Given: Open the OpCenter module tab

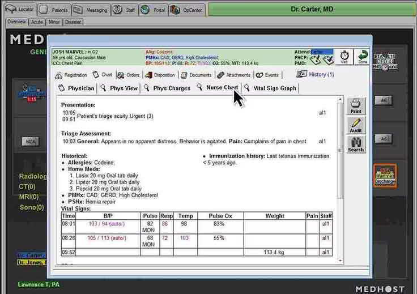Looking at the screenshot, I should [x=187, y=10].
